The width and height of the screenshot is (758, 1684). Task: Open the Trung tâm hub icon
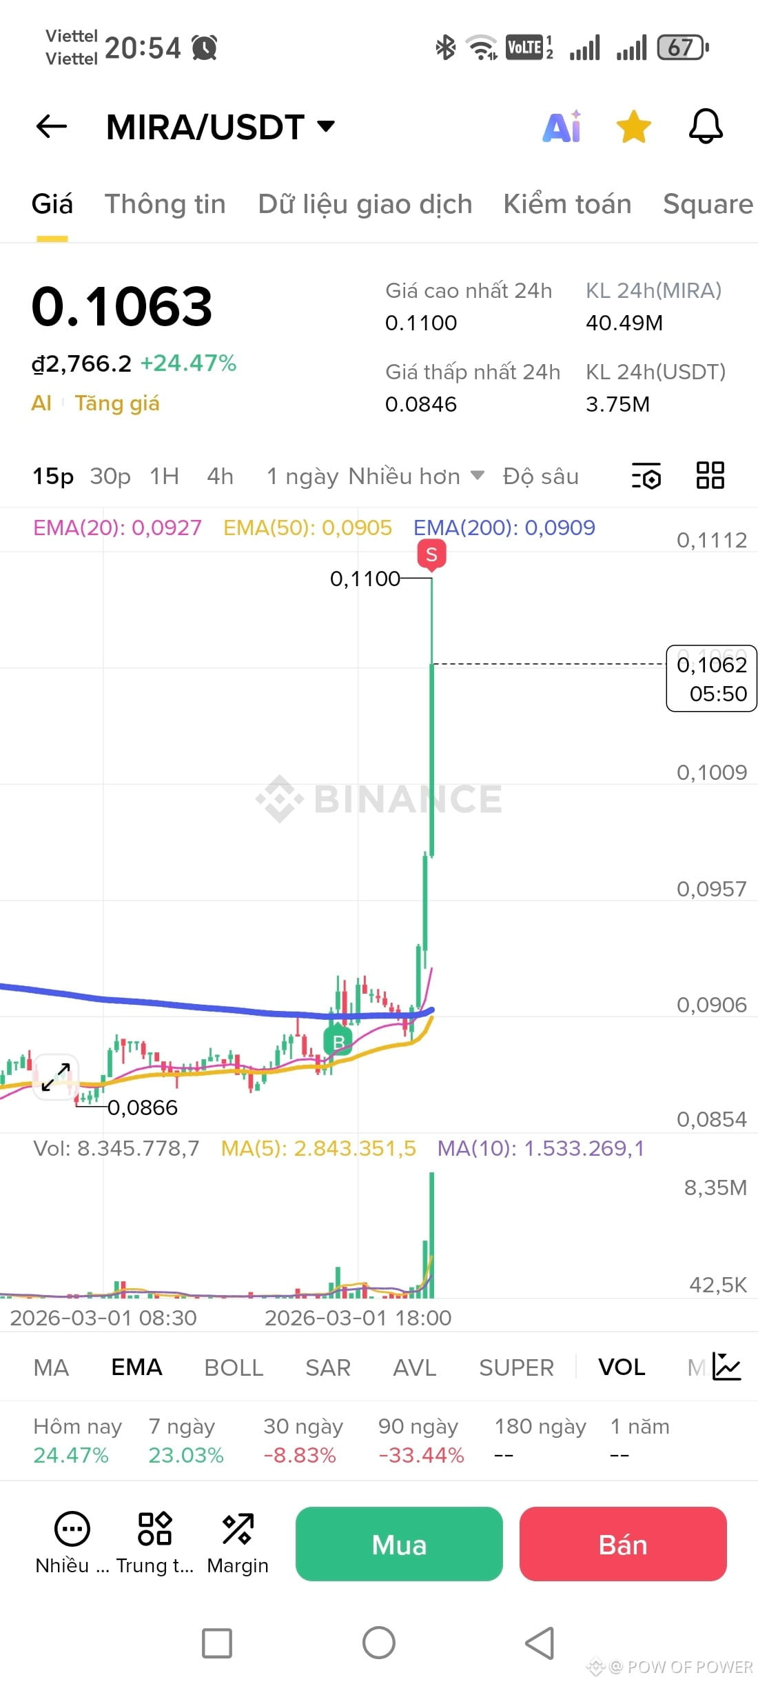pyautogui.click(x=155, y=1543)
